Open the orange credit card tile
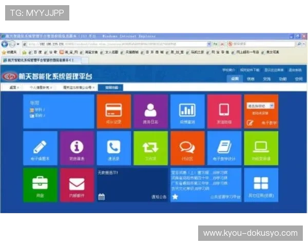This screenshot has width=308, height=246. [114, 111]
